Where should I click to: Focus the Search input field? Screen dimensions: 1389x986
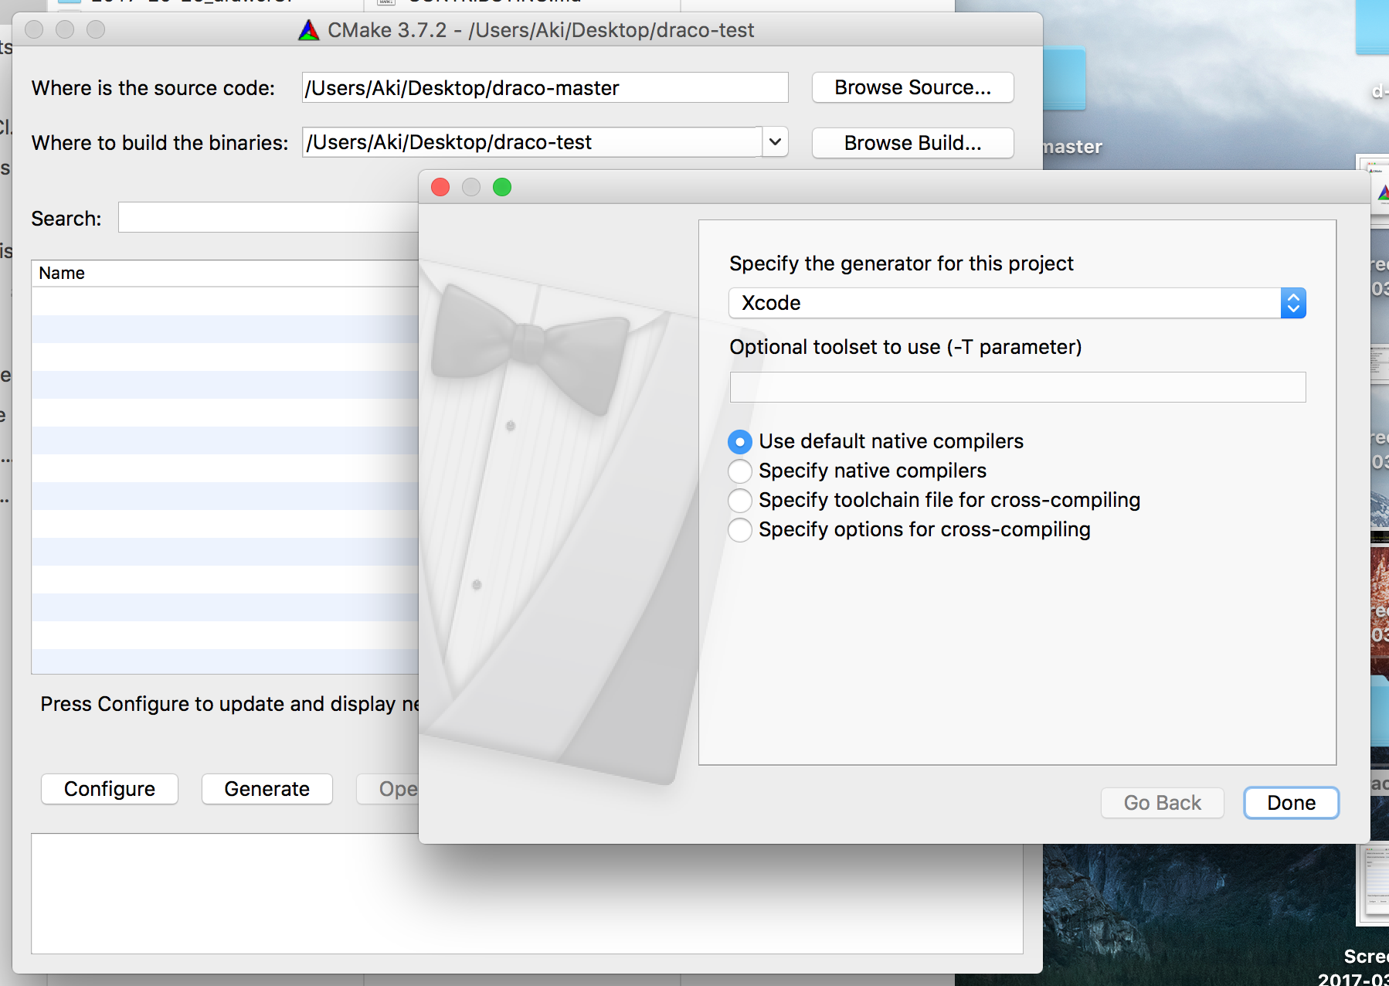tap(267, 218)
